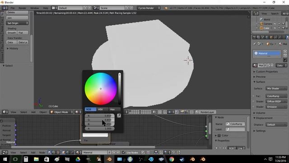Click the Data transfer button
This screenshot has width=289, height=163.
(12, 42)
